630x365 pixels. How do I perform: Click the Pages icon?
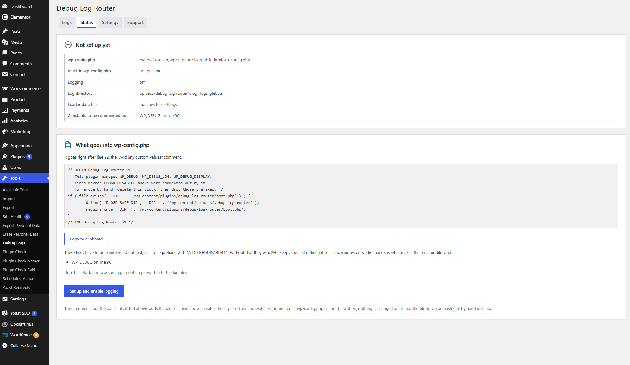(5, 53)
